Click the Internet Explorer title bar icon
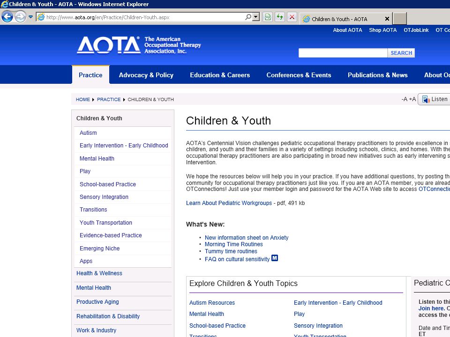The width and height of the screenshot is (450, 337). tap(4, 4)
